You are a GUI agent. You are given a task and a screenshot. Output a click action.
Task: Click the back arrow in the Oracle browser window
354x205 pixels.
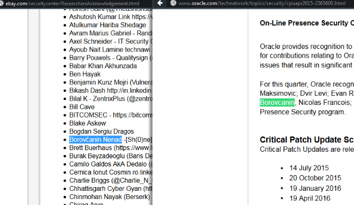click(160, 3)
